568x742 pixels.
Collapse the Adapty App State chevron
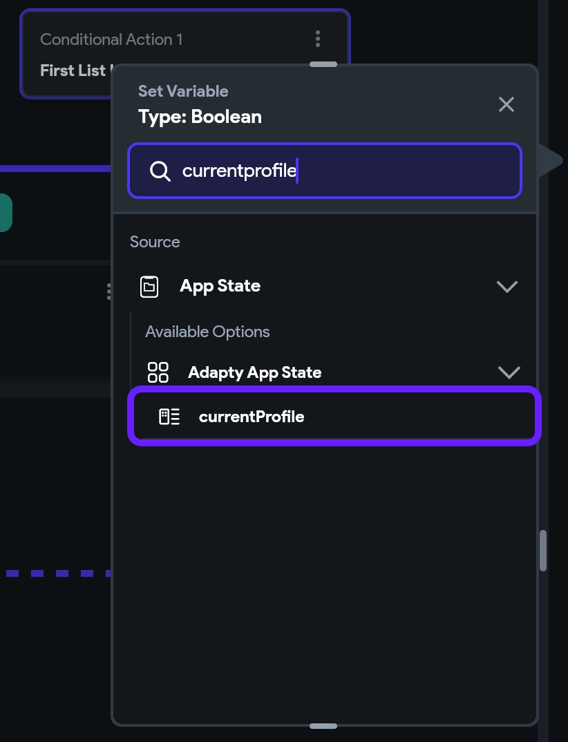point(509,372)
